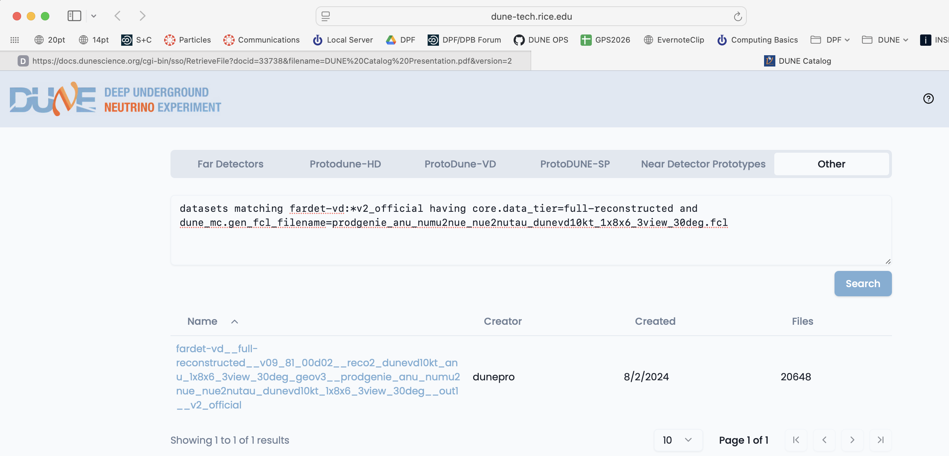This screenshot has height=456, width=949.
Task: Click the help question-mark icon on the DUNE page
Action: (x=928, y=98)
